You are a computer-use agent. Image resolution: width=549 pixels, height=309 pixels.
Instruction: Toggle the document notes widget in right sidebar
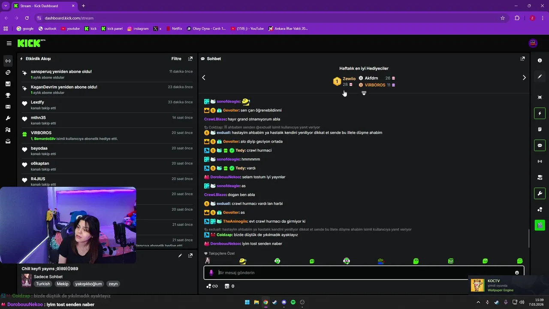coord(540,129)
